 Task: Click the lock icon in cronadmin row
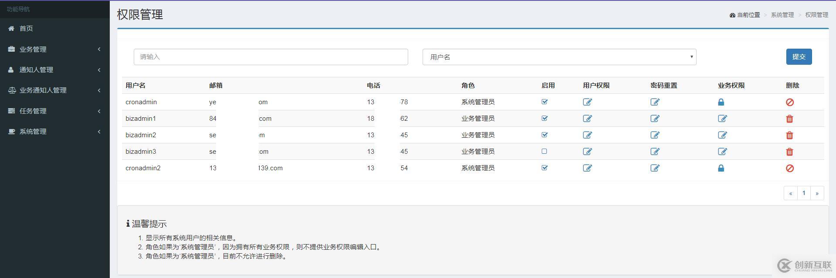coord(721,102)
